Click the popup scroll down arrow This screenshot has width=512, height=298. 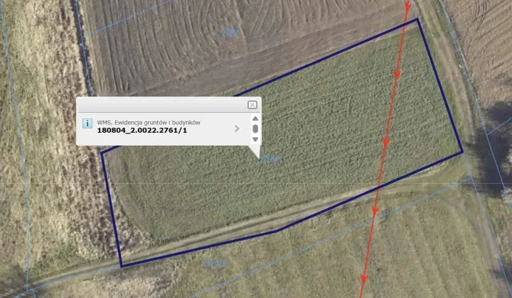click(255, 139)
